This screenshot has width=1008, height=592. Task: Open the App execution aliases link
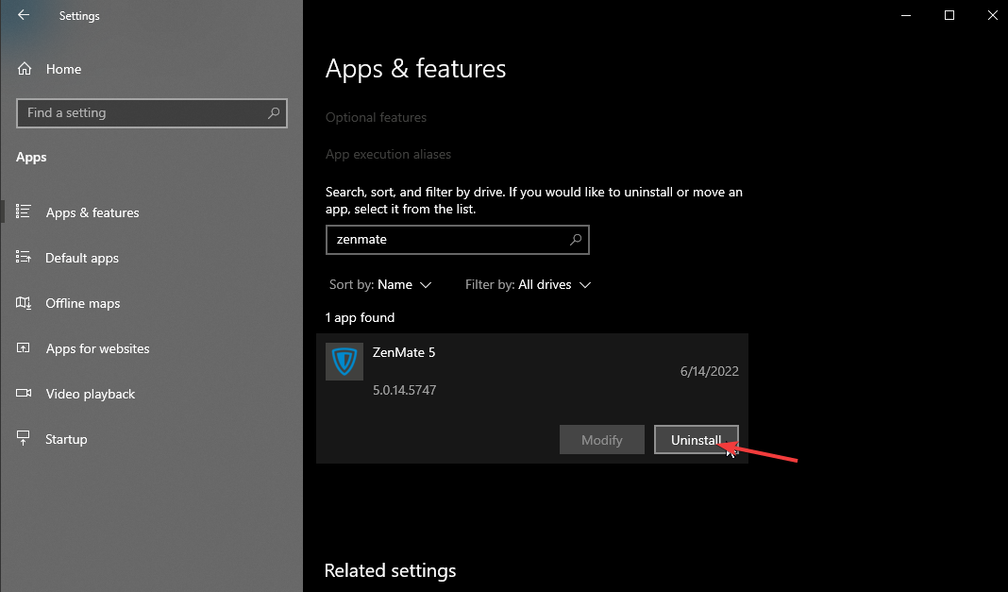(x=388, y=153)
